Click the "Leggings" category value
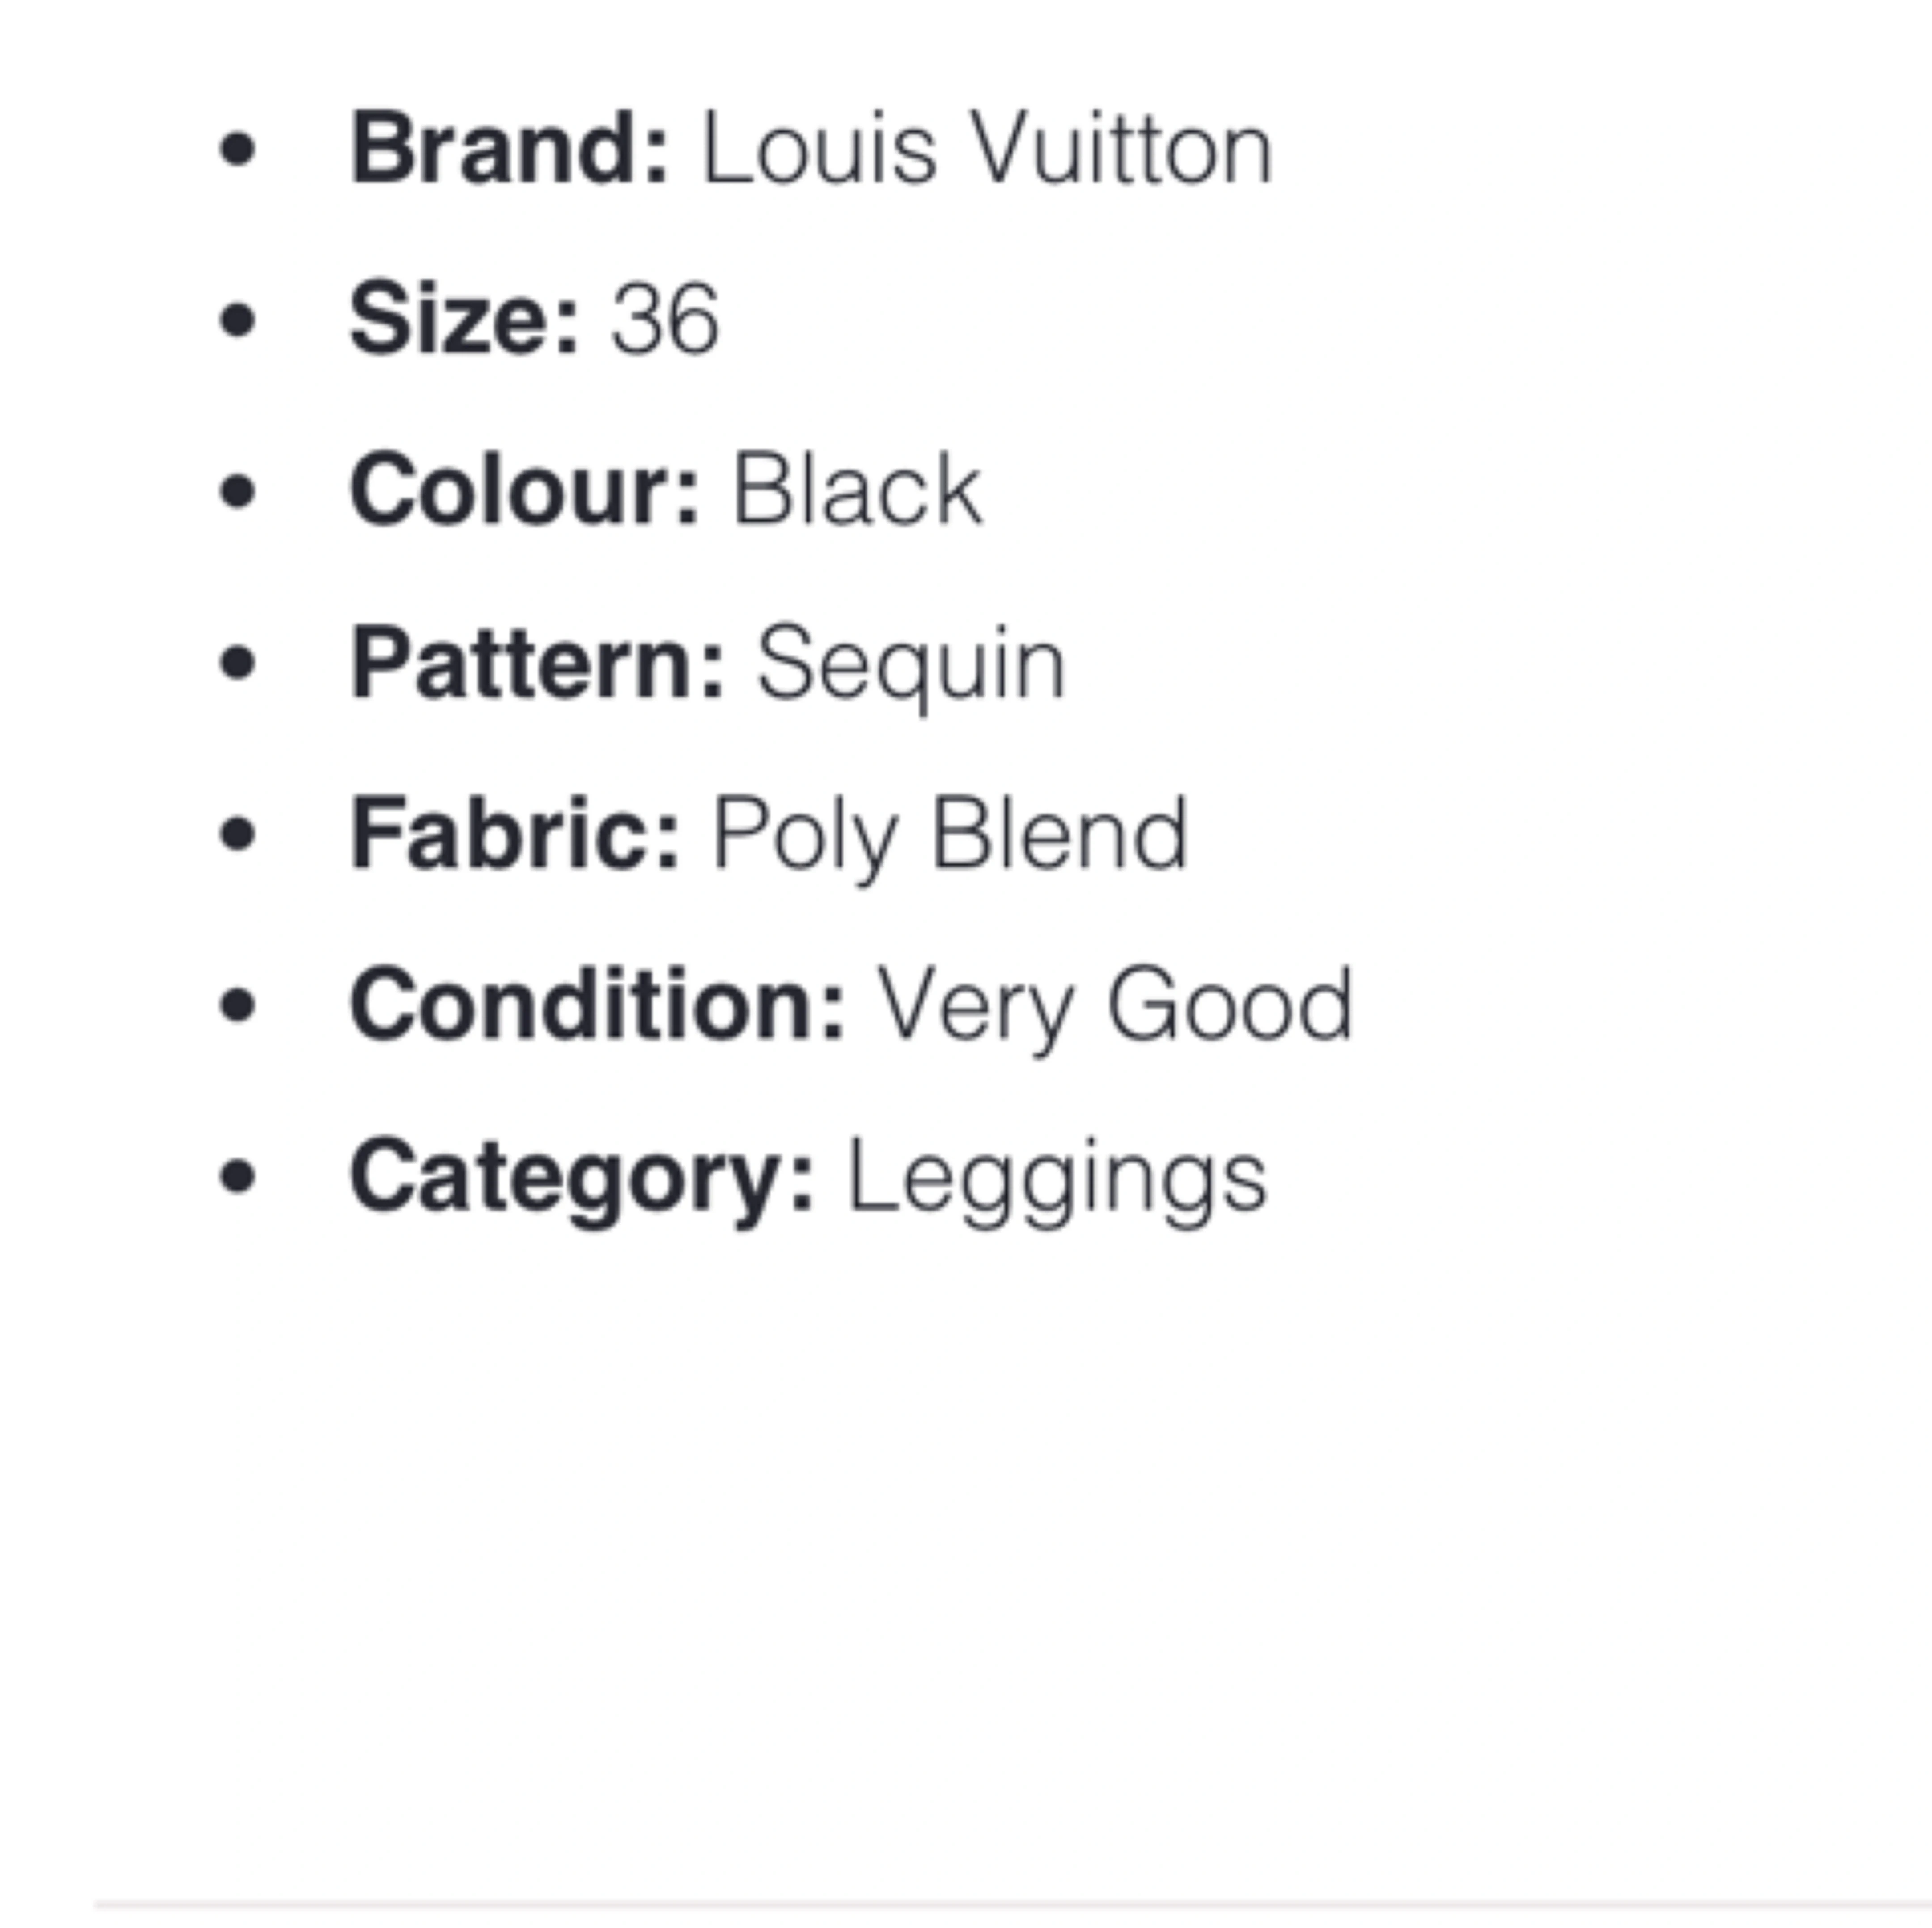The height and width of the screenshot is (1928, 1932). coord(1057,1177)
